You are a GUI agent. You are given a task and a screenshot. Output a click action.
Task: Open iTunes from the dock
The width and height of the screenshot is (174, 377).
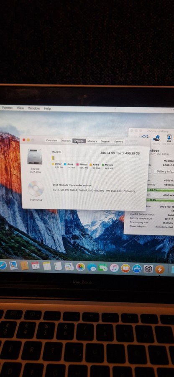114,268
